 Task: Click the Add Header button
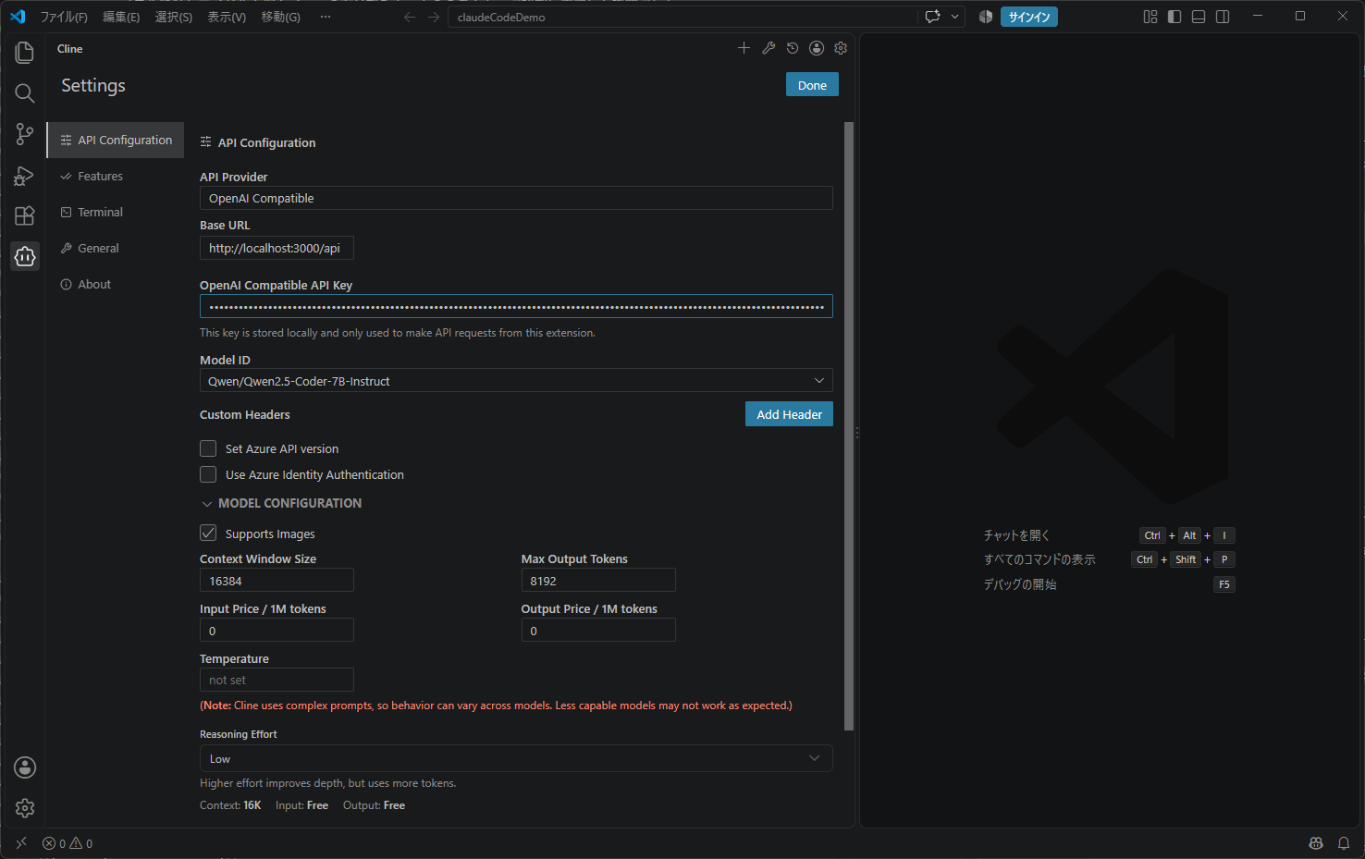tap(789, 414)
